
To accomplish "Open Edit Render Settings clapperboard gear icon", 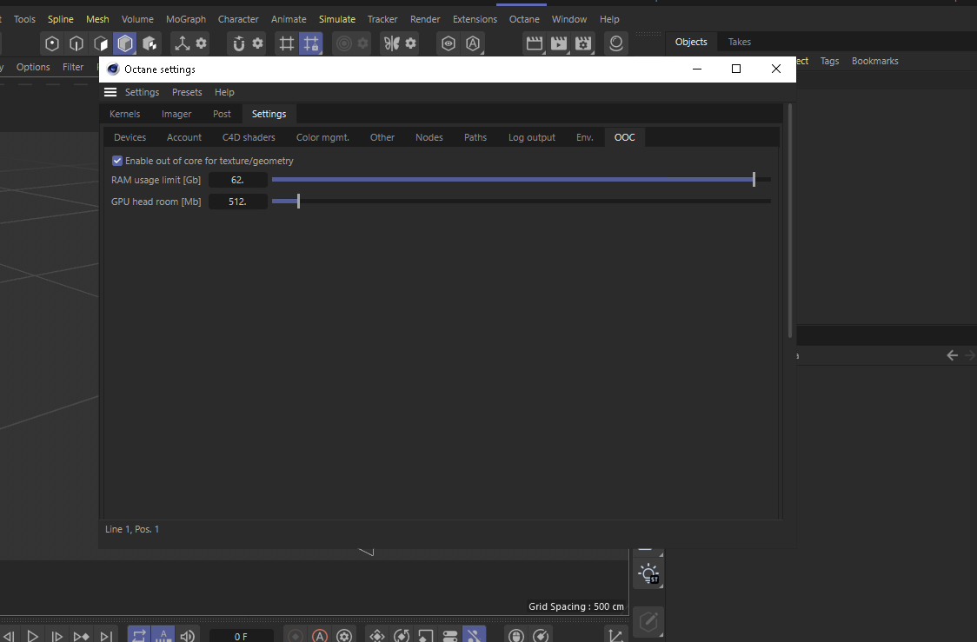I will point(583,43).
